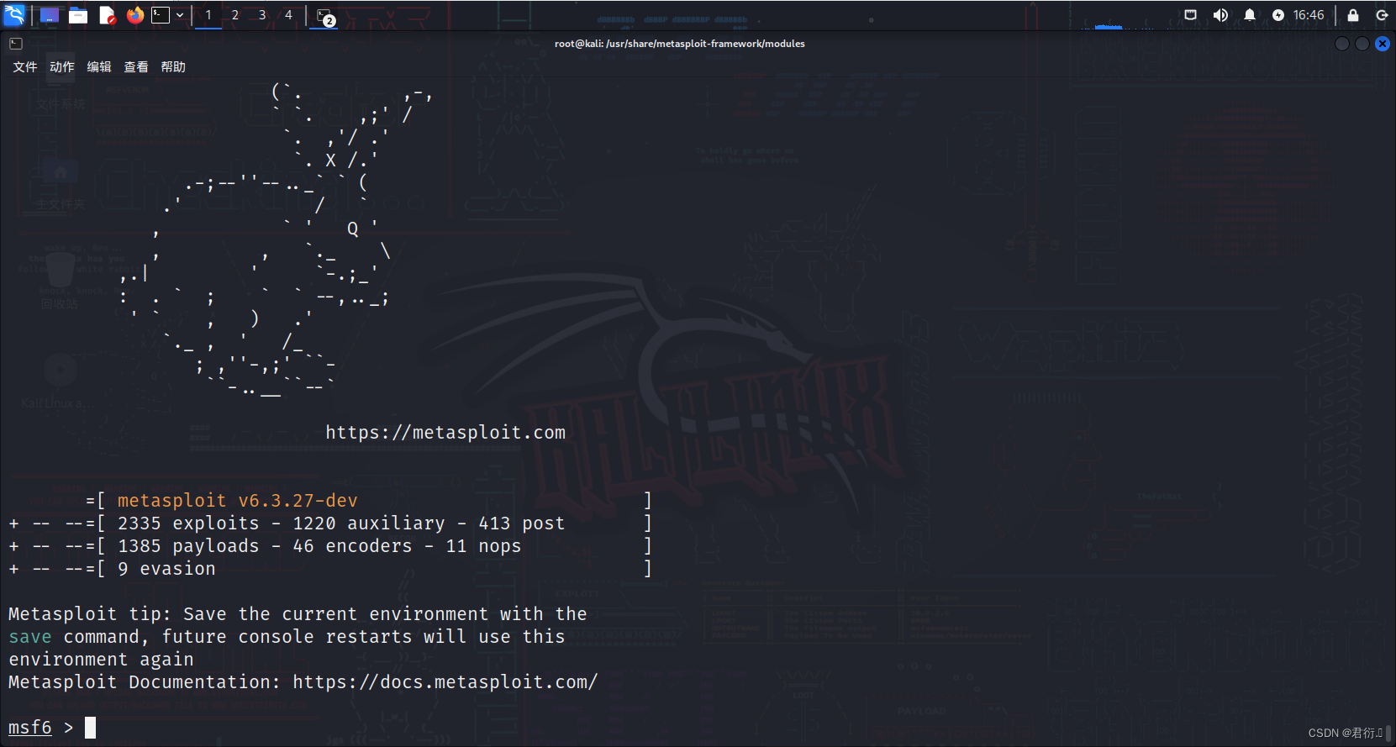The height and width of the screenshot is (747, 1396).
Task: Click the https://docs.metasploit.com/ link
Action: pyautogui.click(x=445, y=682)
